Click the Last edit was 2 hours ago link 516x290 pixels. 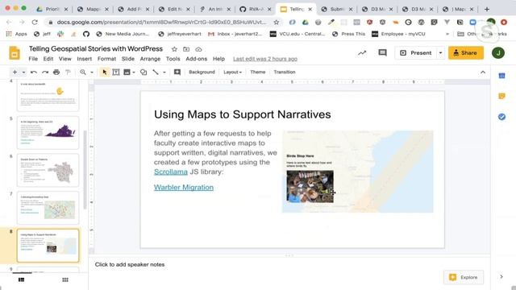(265, 59)
